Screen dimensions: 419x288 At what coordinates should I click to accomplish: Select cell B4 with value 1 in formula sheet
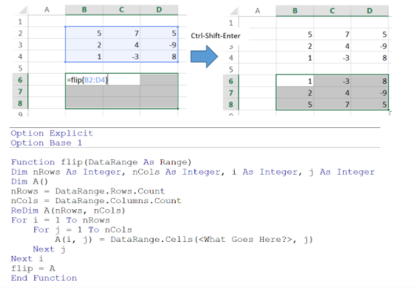84,56
